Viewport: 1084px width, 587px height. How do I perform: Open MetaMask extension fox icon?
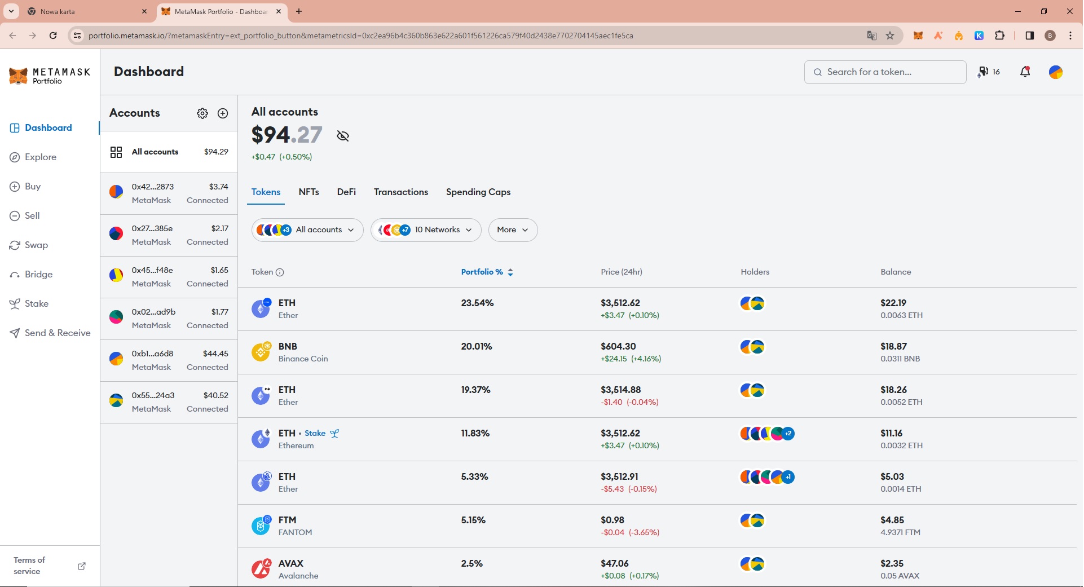tap(918, 36)
